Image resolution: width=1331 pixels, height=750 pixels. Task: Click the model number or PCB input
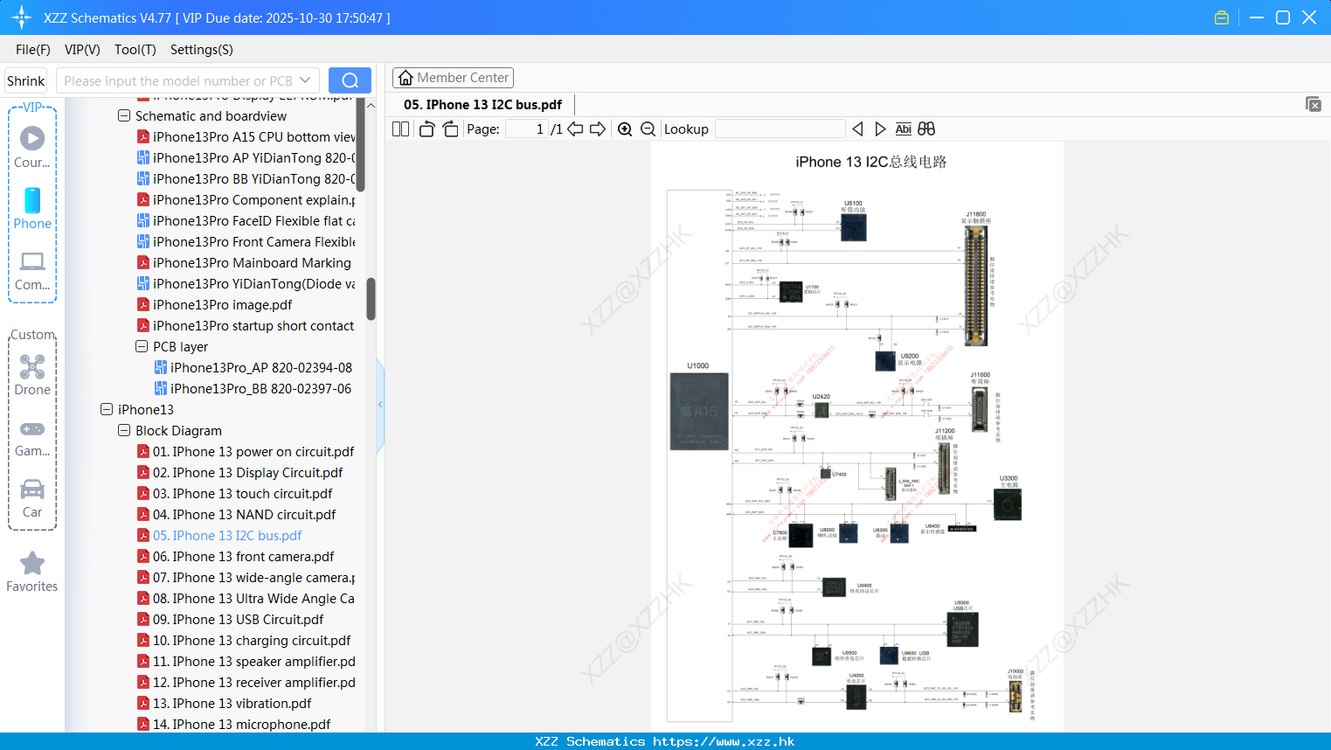(x=177, y=80)
